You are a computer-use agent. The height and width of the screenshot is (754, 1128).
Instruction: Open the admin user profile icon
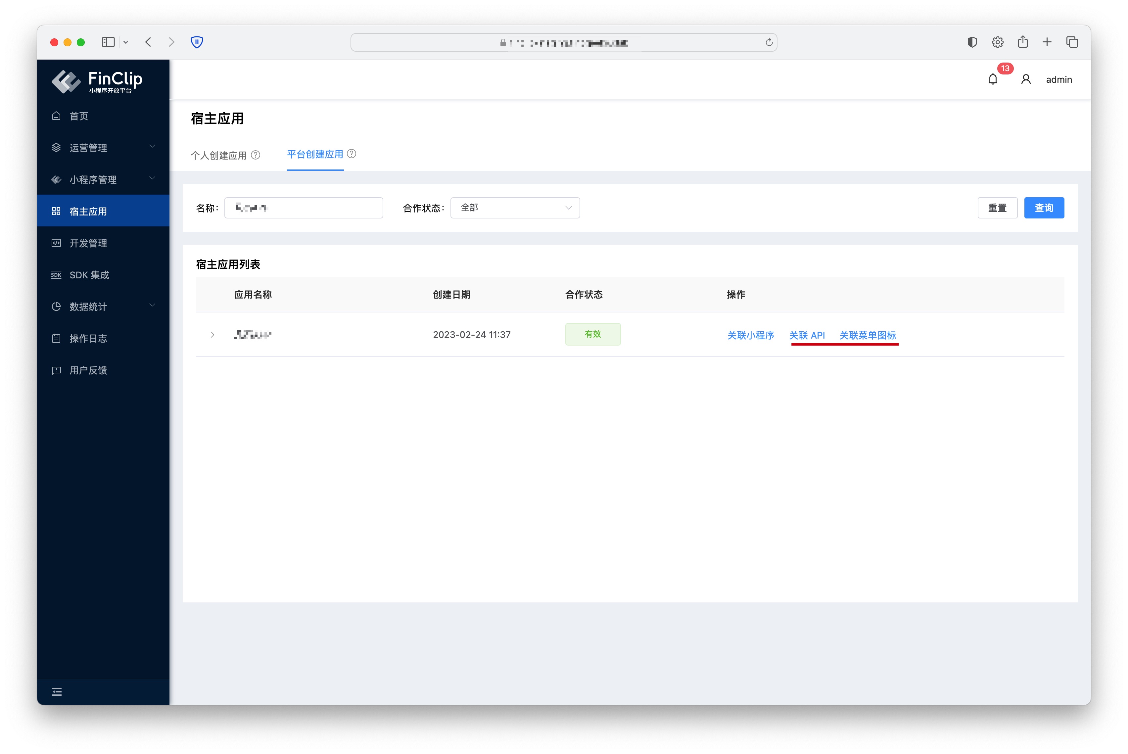tap(1026, 79)
